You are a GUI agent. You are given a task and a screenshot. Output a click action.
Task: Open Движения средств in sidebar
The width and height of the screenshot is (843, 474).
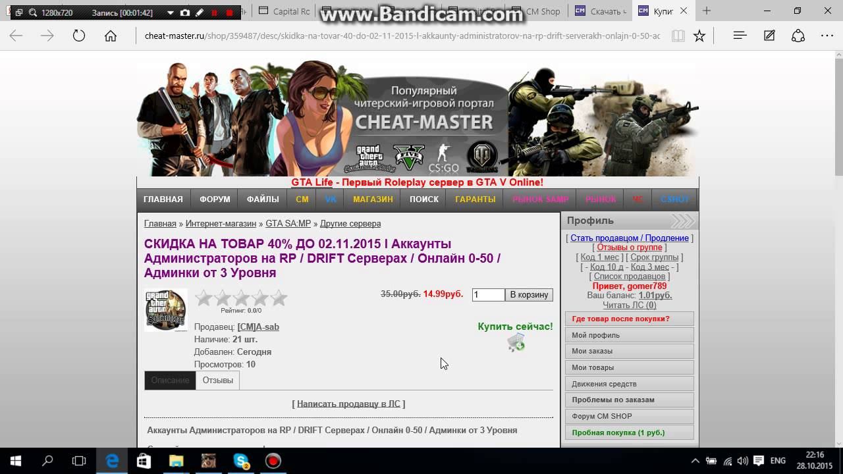(630, 384)
